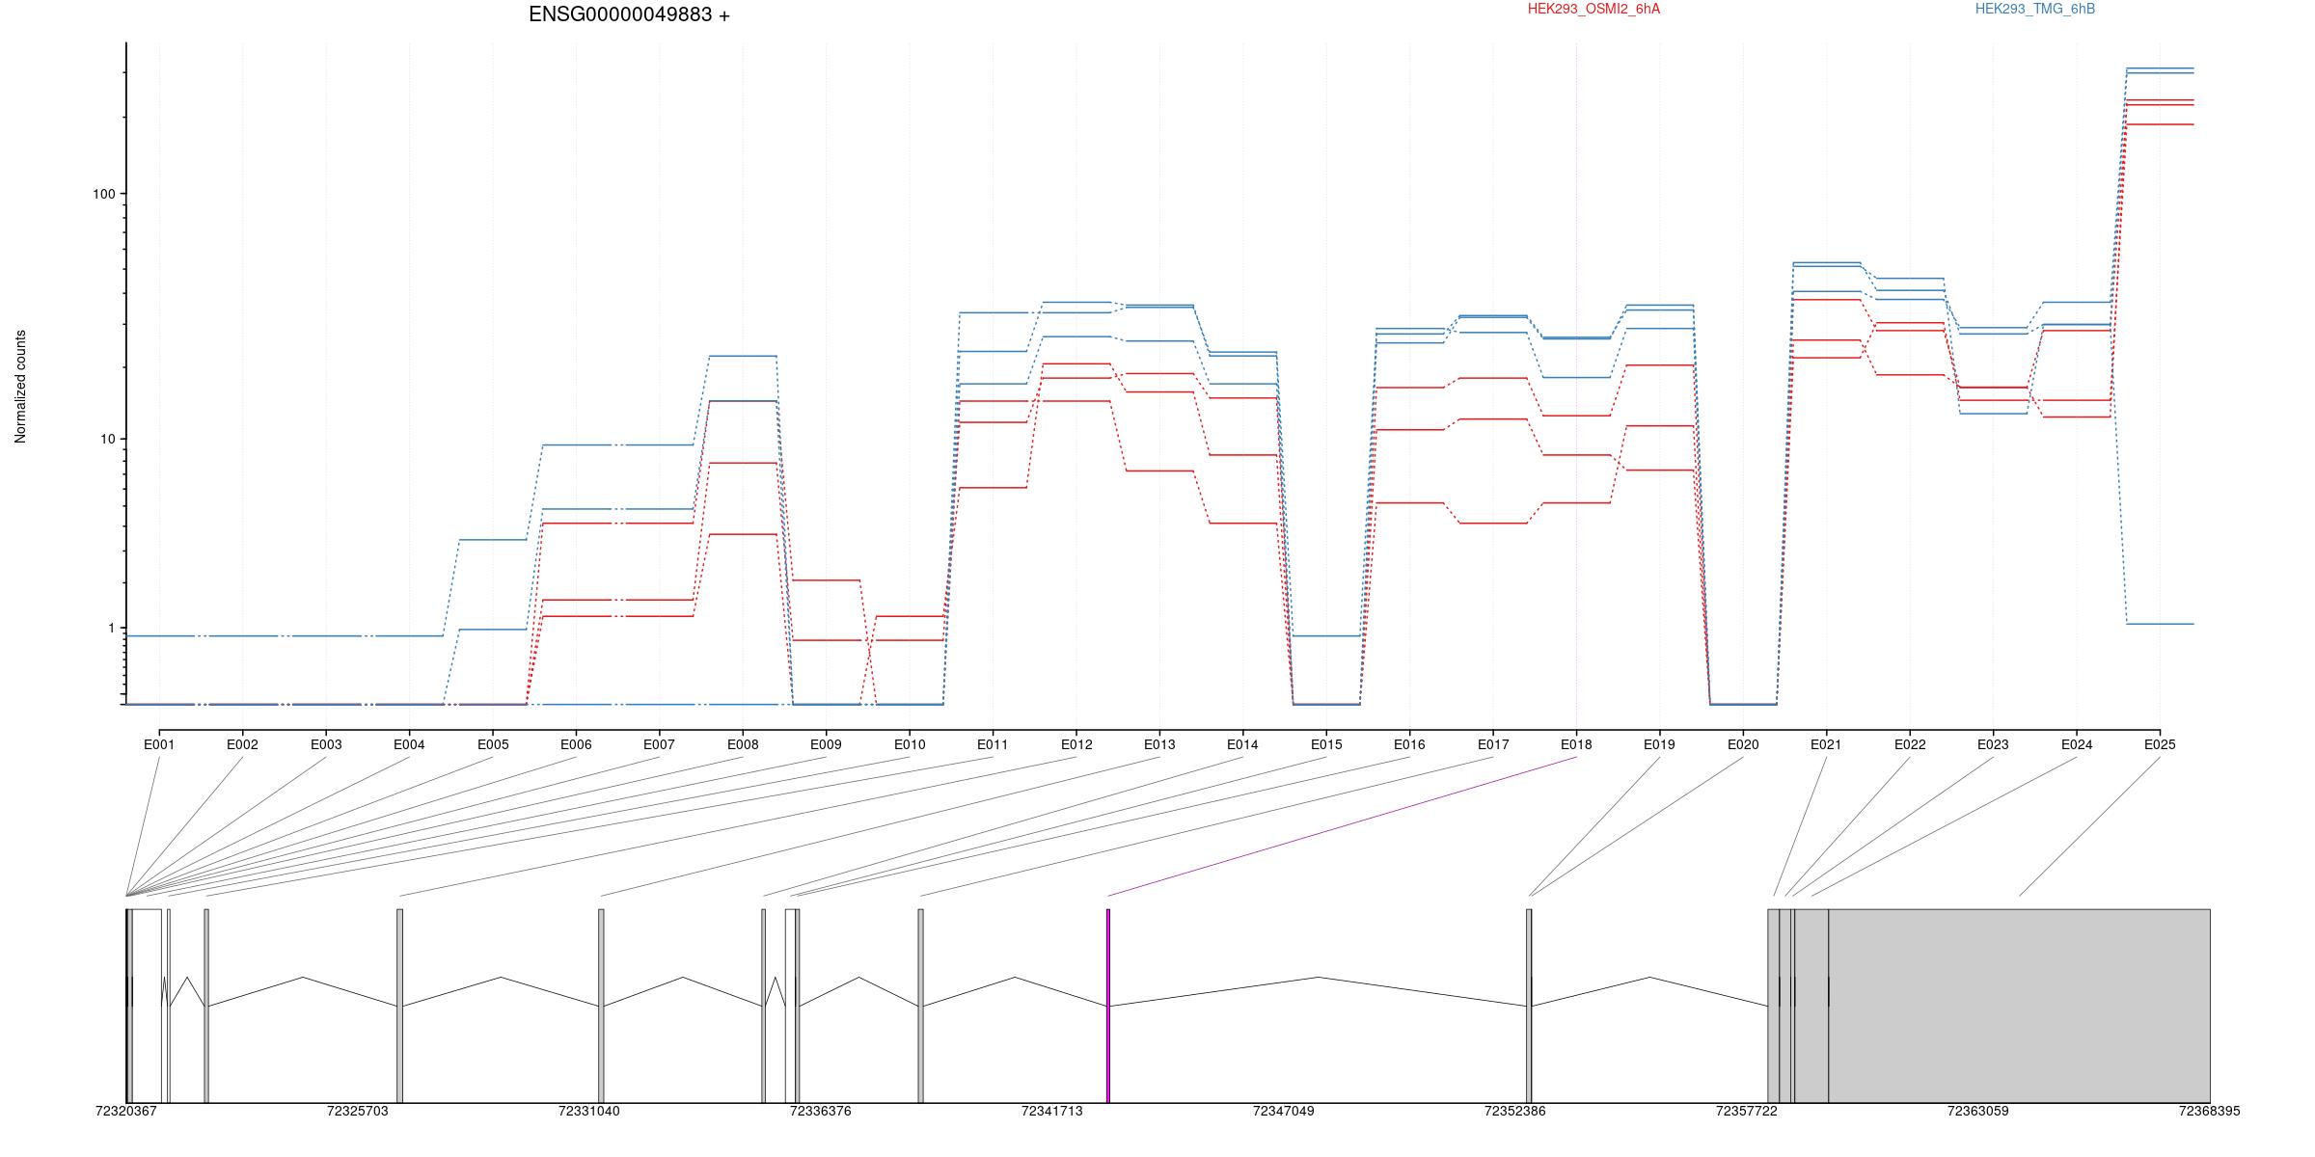This screenshot has width=2315, height=1157.
Task: Select exon label E014
Action: (x=1242, y=744)
